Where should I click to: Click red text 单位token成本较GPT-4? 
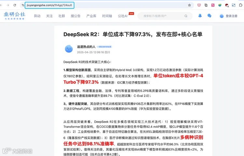point(178,76)
